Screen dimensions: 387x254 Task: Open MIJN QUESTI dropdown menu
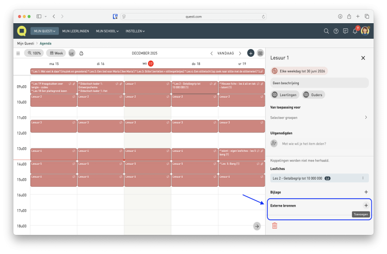(45, 31)
